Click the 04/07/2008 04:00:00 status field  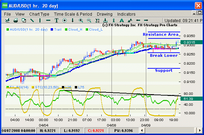(x=18, y=131)
